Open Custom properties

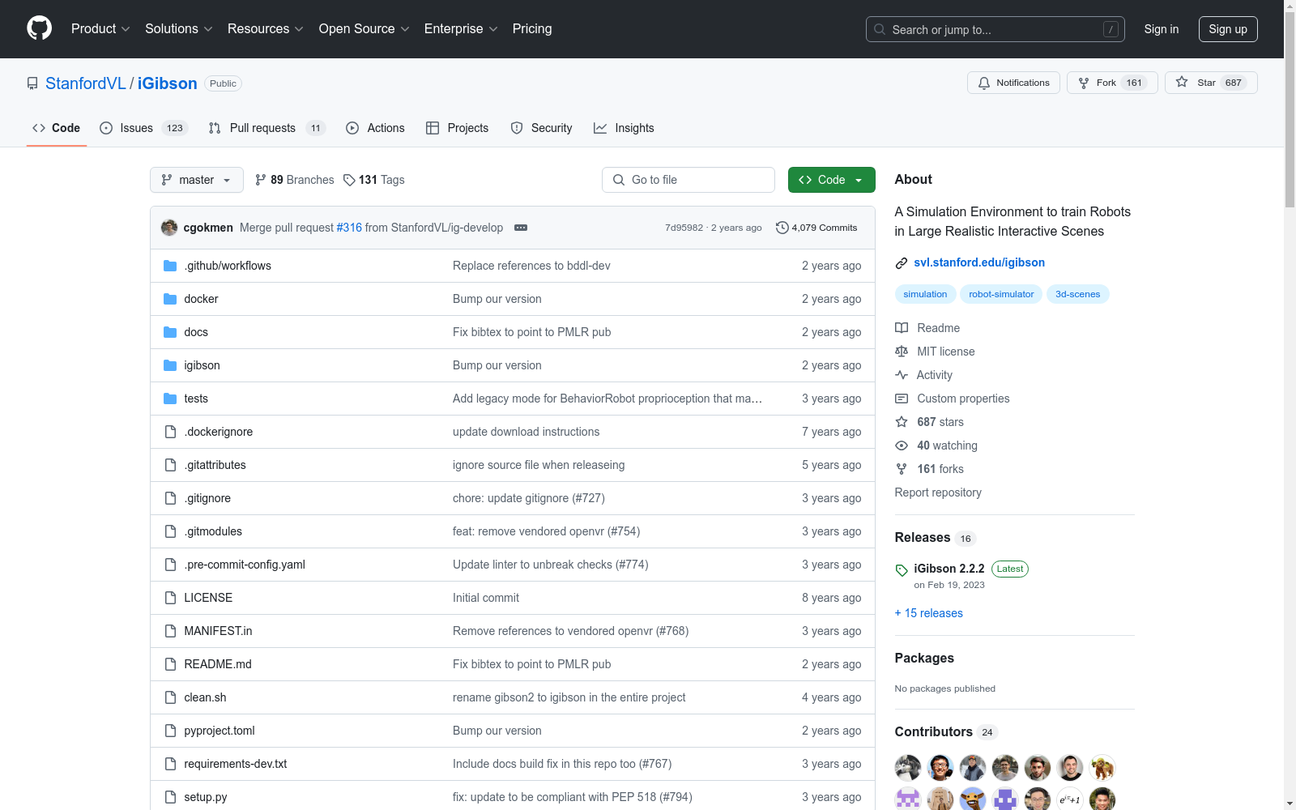pos(953,399)
